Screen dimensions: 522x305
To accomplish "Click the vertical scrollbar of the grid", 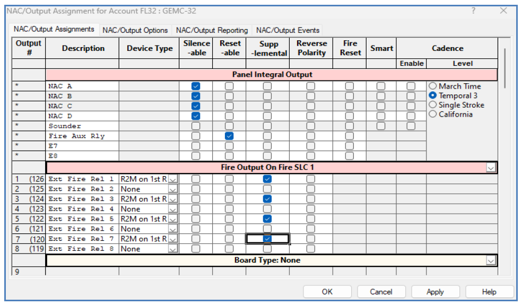I will tap(505, 68).
